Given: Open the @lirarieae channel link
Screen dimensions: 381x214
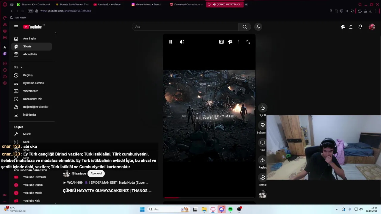Looking at the screenshot, I should pos(79,174).
